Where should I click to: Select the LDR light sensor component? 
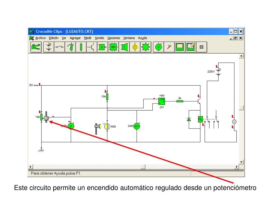tap(107, 126)
